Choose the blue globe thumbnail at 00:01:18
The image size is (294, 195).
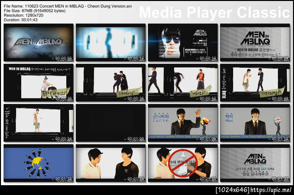pyautogui.click(x=38, y=163)
